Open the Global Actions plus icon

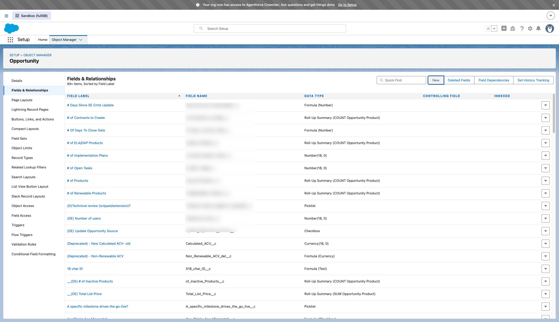click(x=504, y=29)
